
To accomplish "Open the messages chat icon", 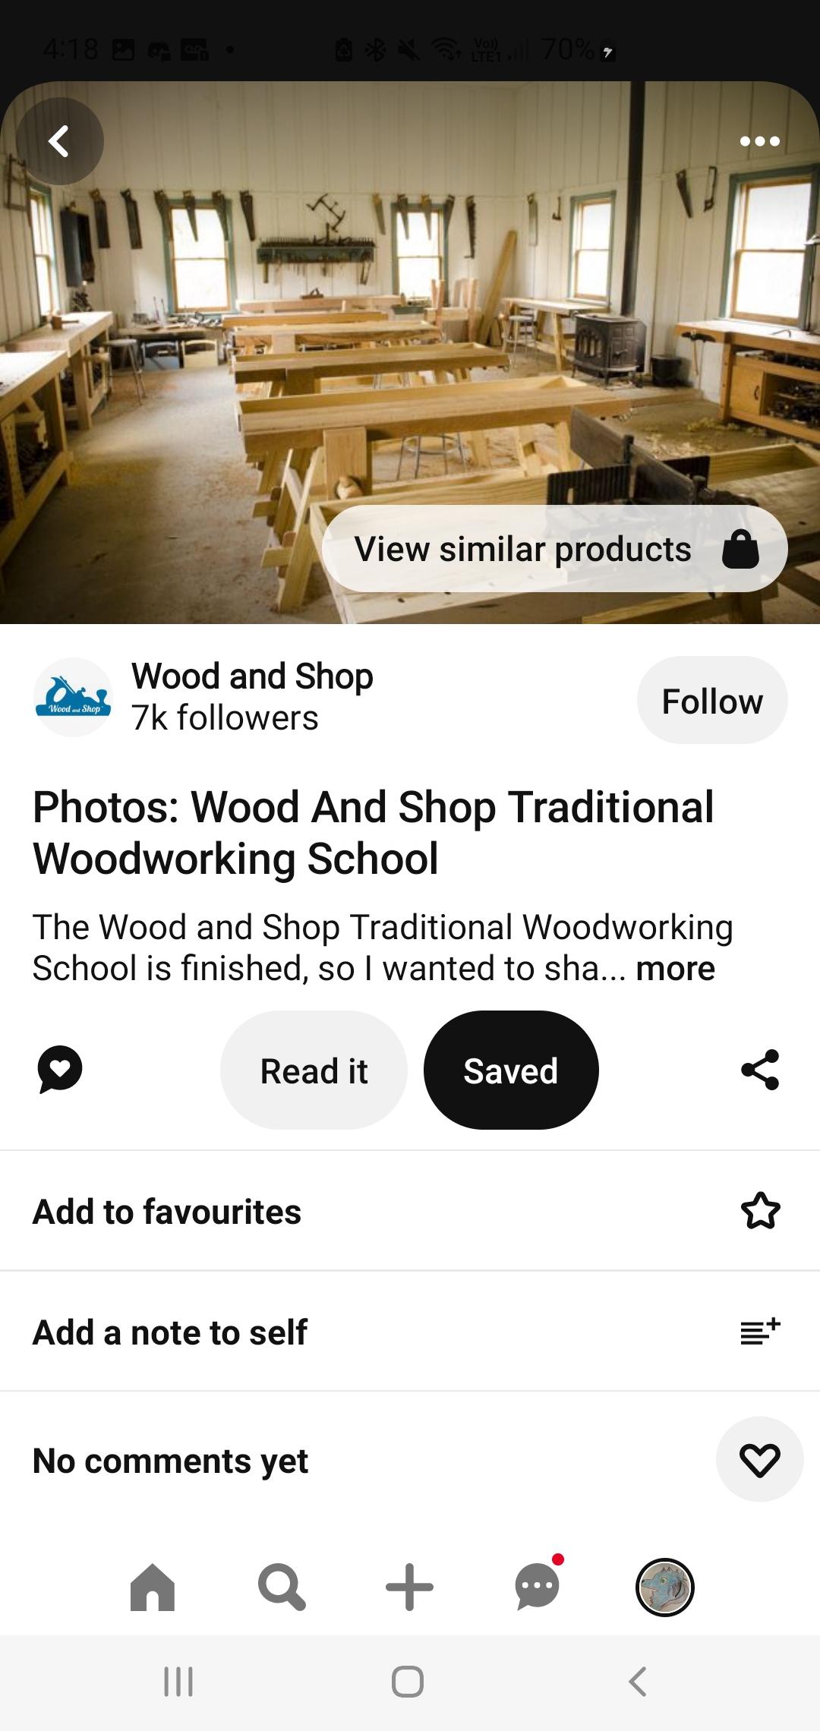I will tap(538, 1585).
